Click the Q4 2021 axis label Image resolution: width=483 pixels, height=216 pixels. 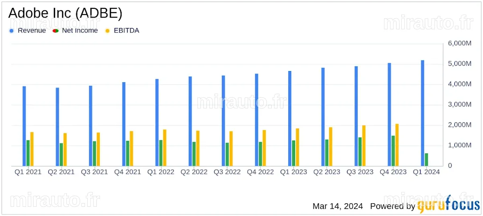tap(128, 172)
